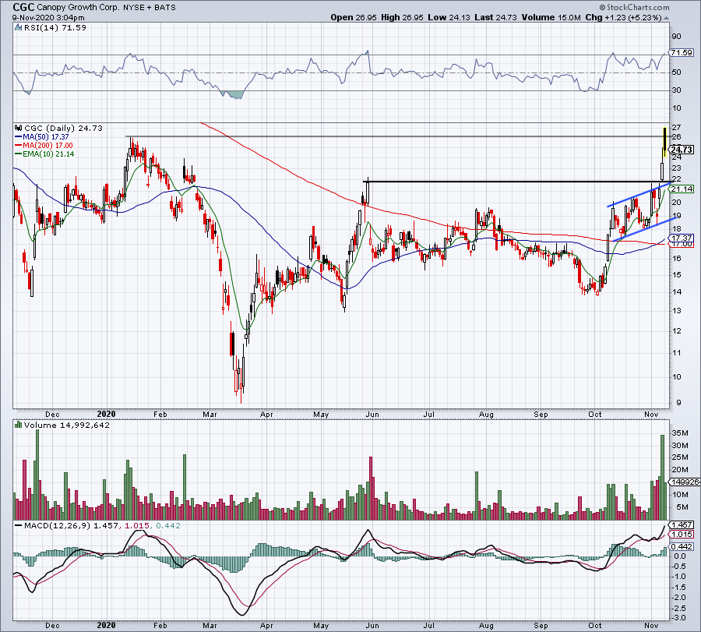Click the 30 level label on RSI axis
Image resolution: width=701 pixels, height=632 pixels.
(x=676, y=90)
